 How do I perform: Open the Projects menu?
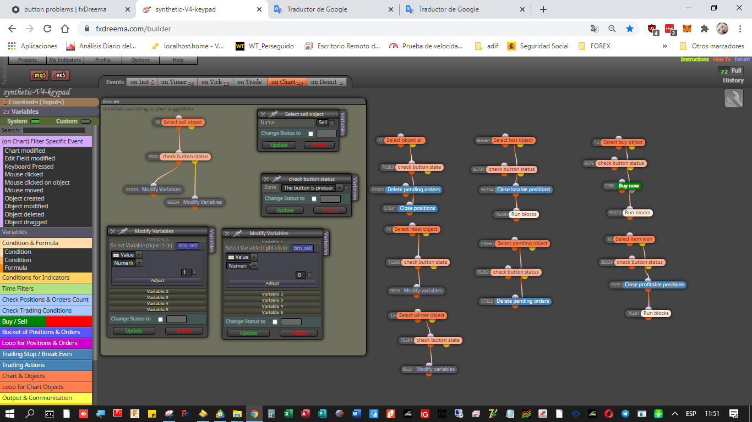pyautogui.click(x=28, y=60)
